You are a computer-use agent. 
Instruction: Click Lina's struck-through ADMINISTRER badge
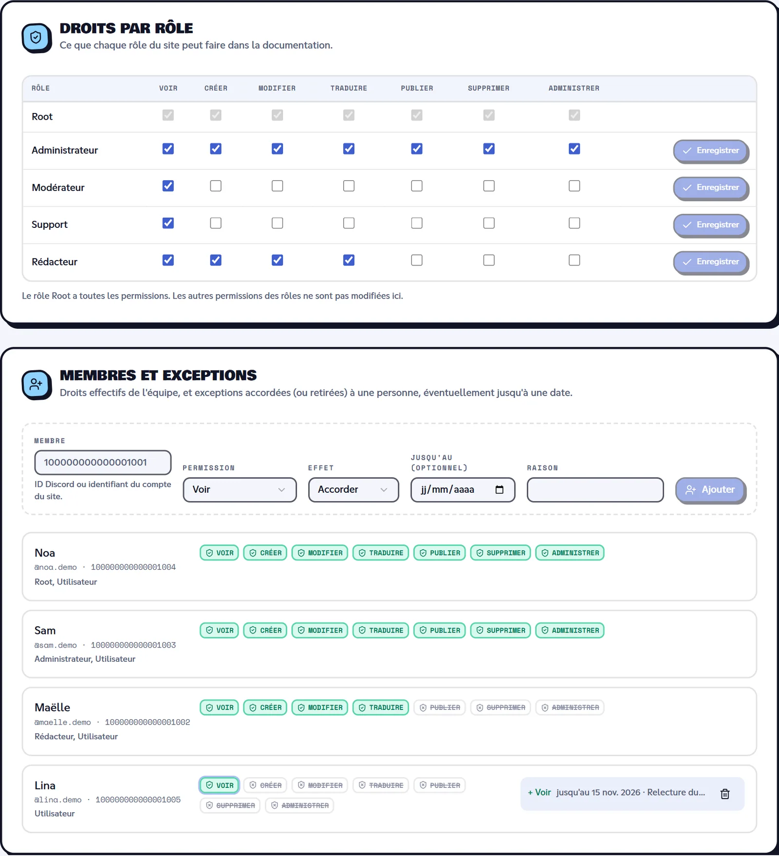[299, 805]
